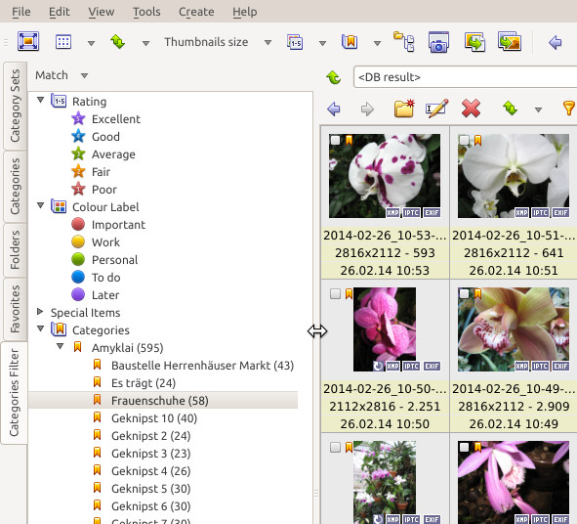Image resolution: width=577 pixels, height=524 pixels.
Task: Click the <DB result> path field
Action: (465, 77)
